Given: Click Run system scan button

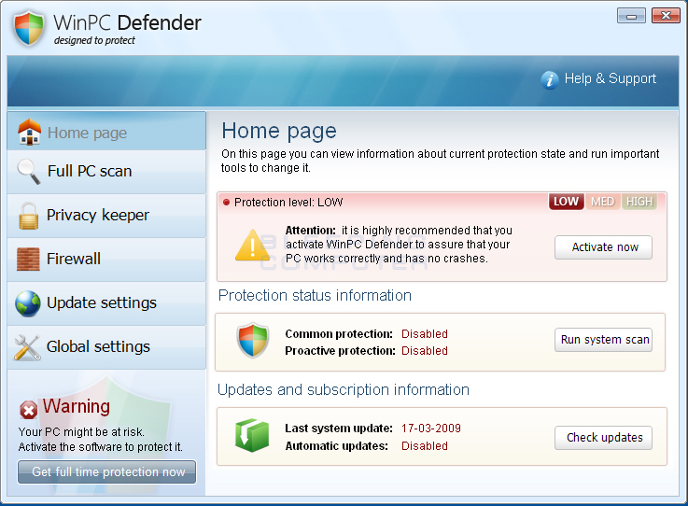Looking at the screenshot, I should point(603,340).
